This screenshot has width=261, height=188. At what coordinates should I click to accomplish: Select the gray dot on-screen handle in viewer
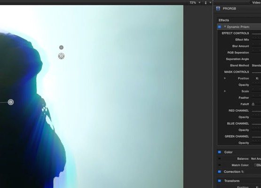click(61, 47)
